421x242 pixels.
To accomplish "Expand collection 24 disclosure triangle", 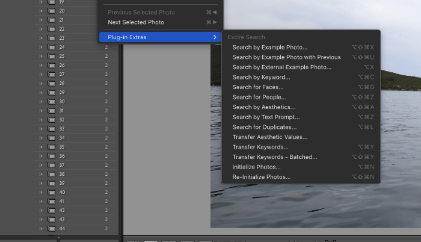I will (x=41, y=47).
